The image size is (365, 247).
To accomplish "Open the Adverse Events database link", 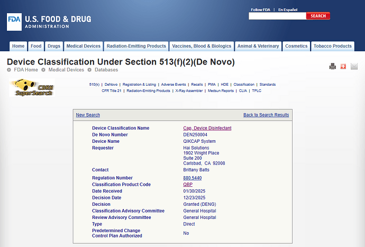I will [x=174, y=85].
